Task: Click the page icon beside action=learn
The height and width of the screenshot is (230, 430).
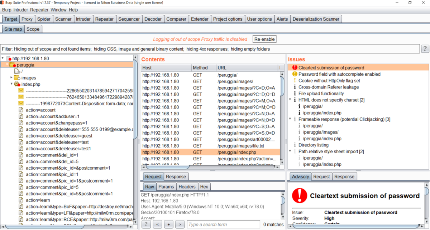Action: coord(21,200)
